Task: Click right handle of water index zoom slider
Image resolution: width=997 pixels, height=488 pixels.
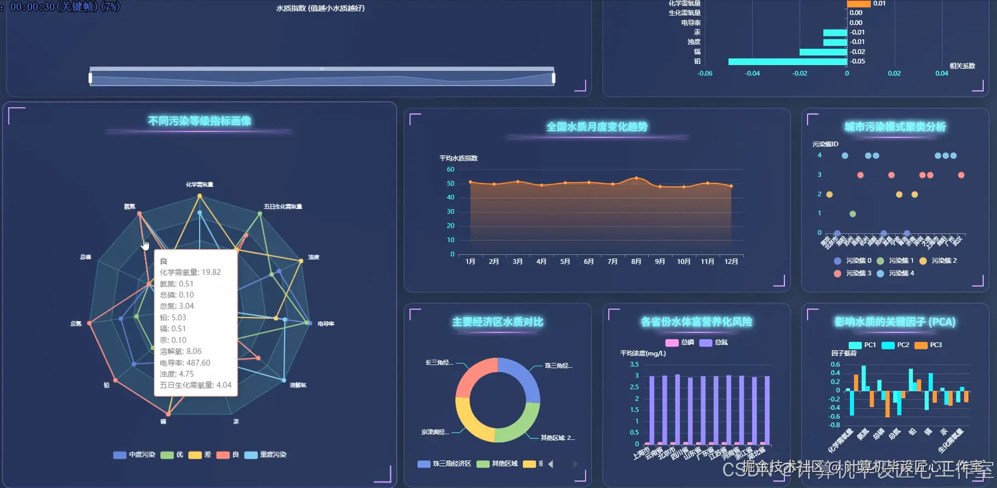Action: point(553,78)
